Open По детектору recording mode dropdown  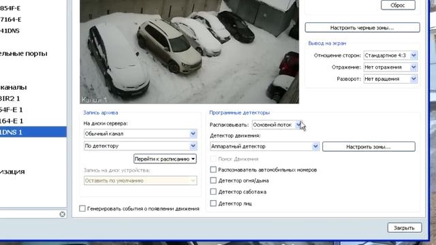click(140, 146)
